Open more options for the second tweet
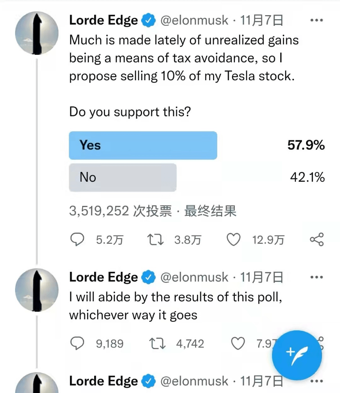Image resolution: width=340 pixels, height=393 pixels. [x=317, y=277]
